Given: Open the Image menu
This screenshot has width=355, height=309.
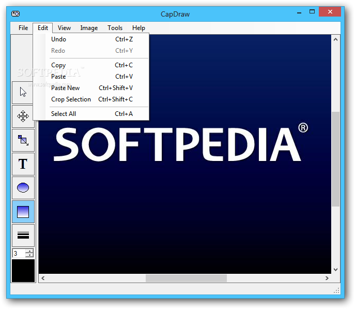Looking at the screenshot, I should coord(89,28).
